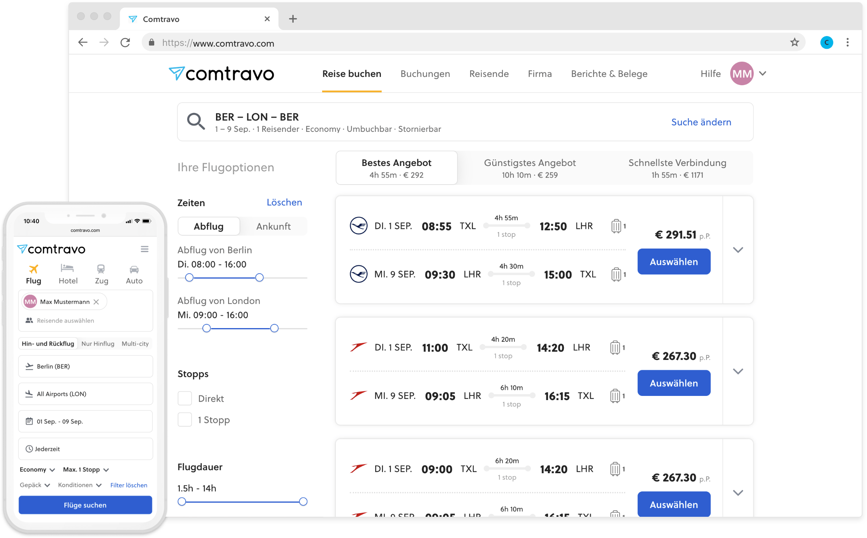Open the Economy class dropdown on mobile
The height and width of the screenshot is (538, 867).
coord(37,469)
